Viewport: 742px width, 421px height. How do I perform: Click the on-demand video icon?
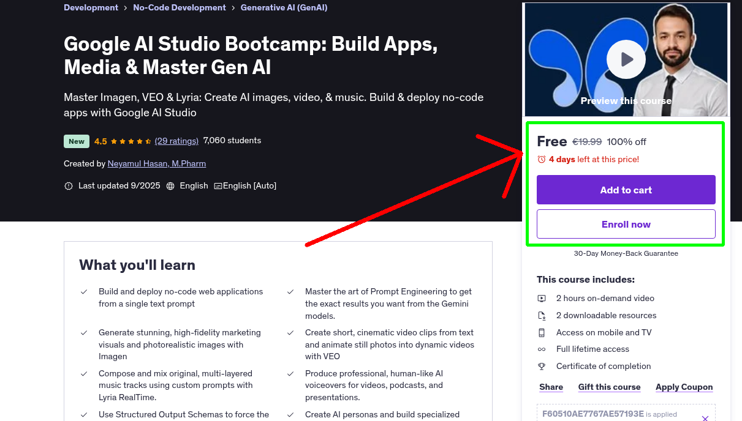click(542, 299)
